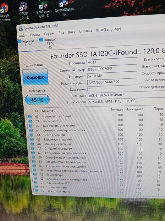Open the Файл menu
165x221 pixels.
pyautogui.click(x=23, y=35)
